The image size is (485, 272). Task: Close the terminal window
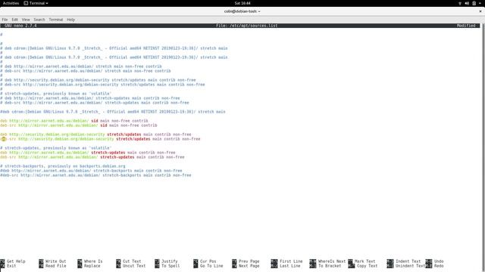[480, 11]
